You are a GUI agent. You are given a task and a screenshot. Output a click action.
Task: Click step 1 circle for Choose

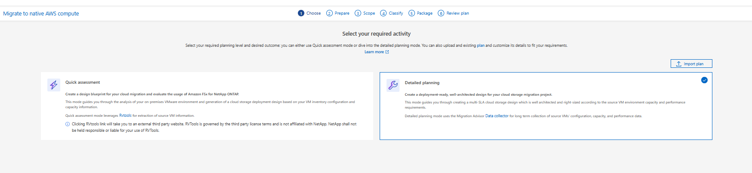301,13
